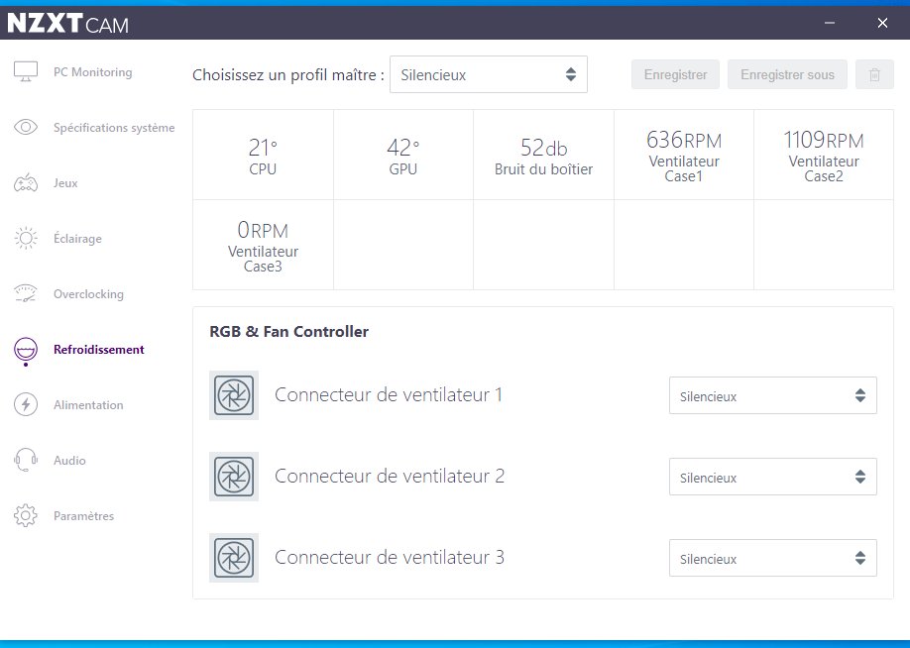Click the trash delete profile icon
The width and height of the screenshot is (910, 648).
(x=874, y=74)
